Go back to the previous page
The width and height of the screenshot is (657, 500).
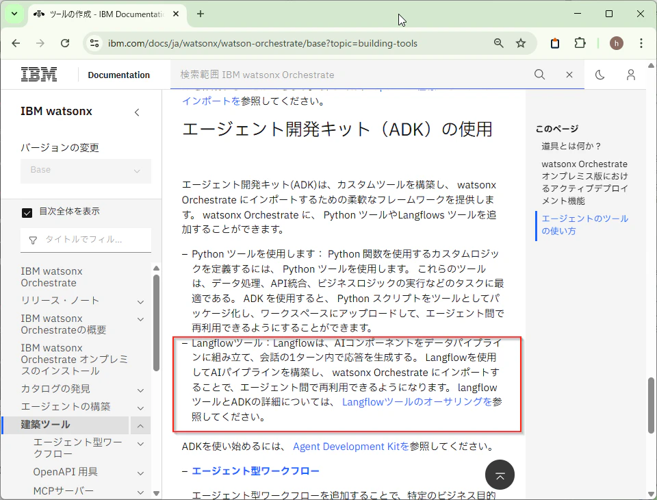16,43
